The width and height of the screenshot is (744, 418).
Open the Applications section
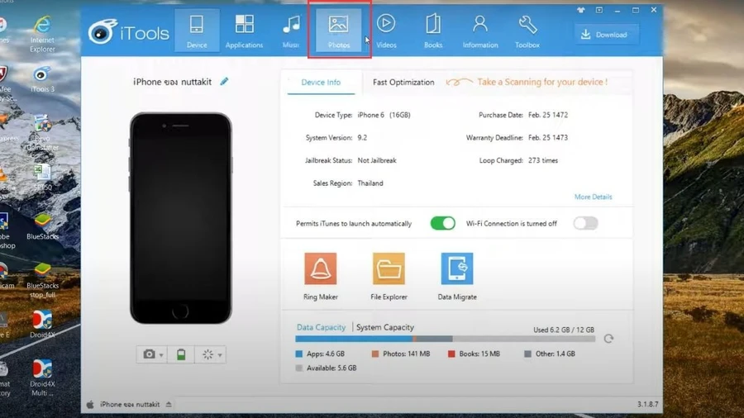coord(244,31)
